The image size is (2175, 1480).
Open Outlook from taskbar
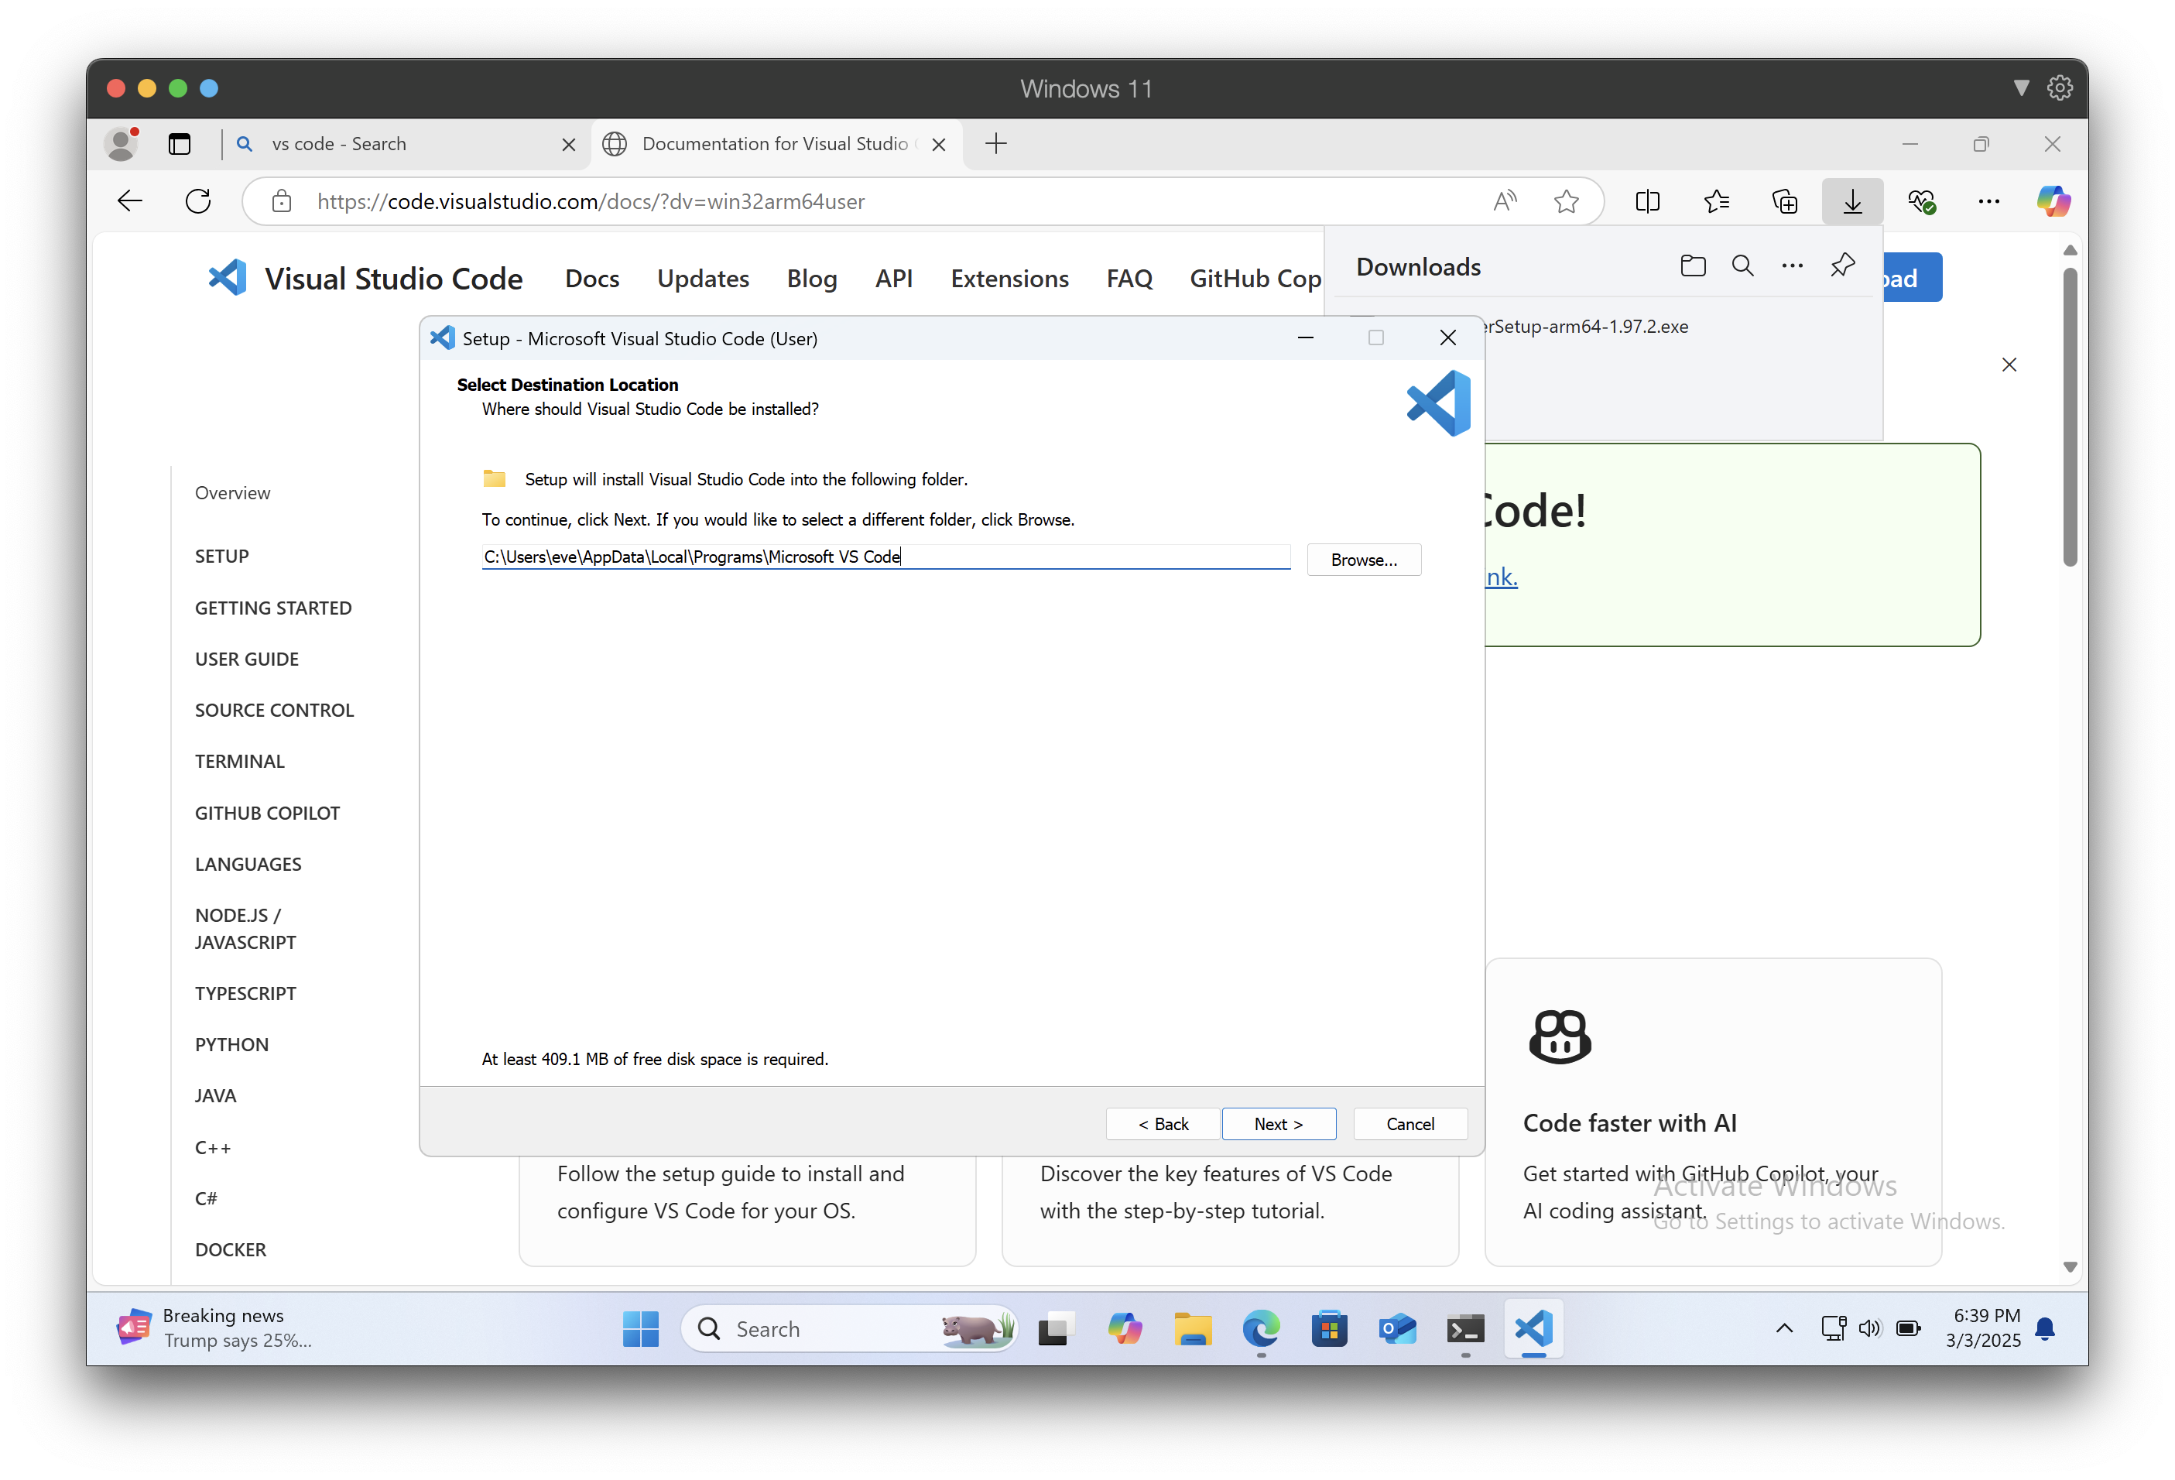click(1397, 1328)
